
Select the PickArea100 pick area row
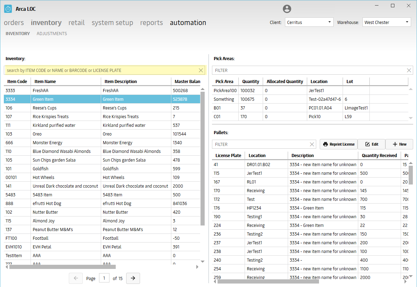[310, 91]
